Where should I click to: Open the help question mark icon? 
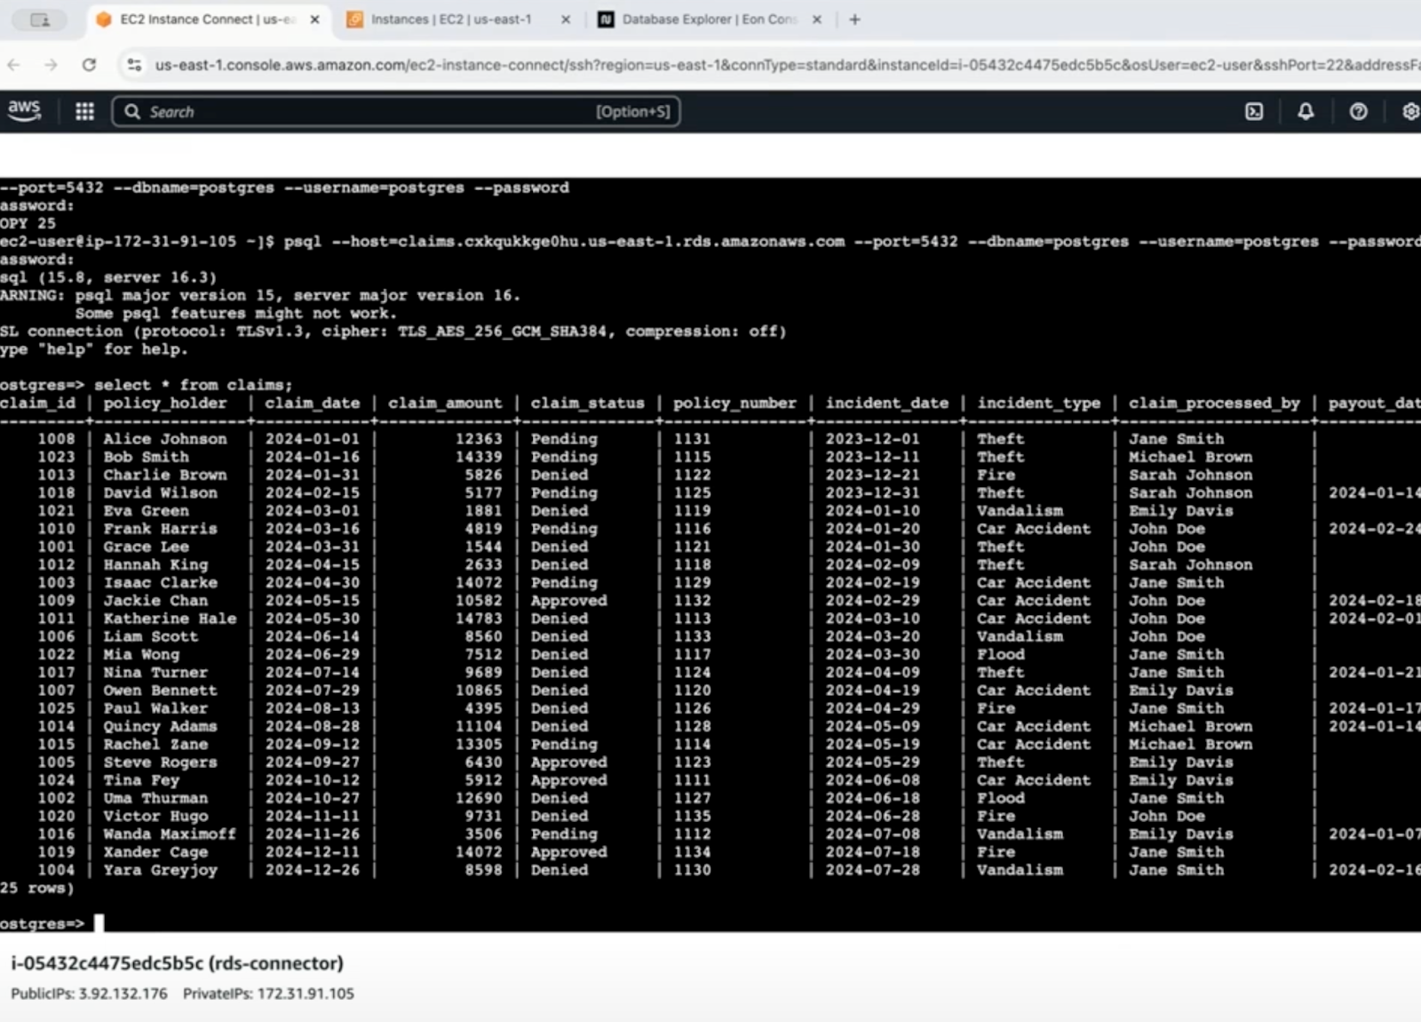(x=1358, y=111)
